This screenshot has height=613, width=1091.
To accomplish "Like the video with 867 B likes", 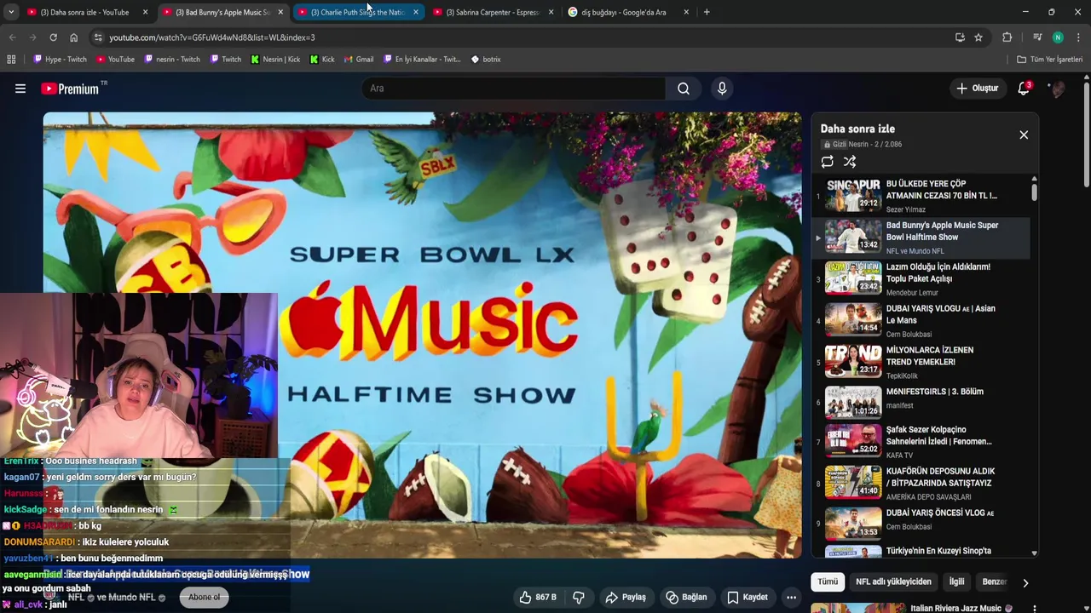I will [538, 597].
